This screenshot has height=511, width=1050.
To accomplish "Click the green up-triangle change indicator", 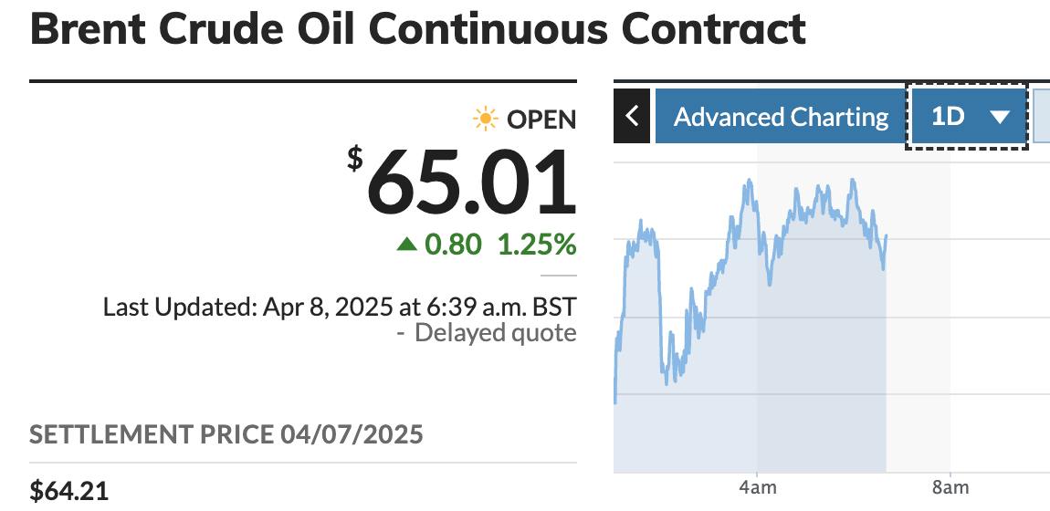I will [x=407, y=245].
